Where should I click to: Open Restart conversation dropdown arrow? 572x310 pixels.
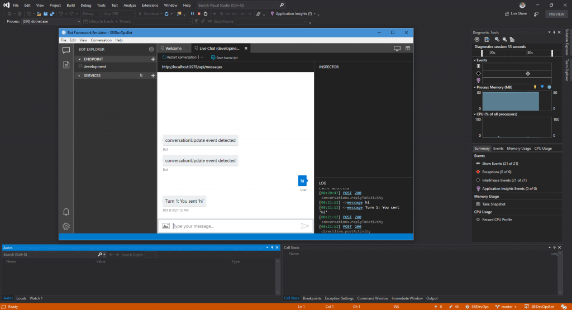point(202,58)
